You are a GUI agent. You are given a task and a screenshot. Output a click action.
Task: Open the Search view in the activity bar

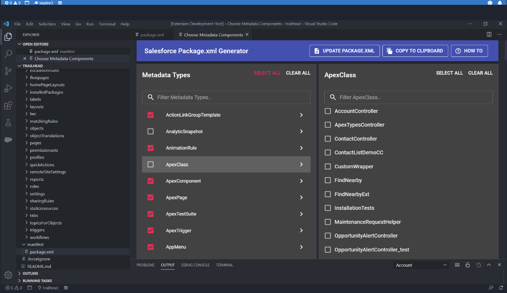(x=8, y=54)
